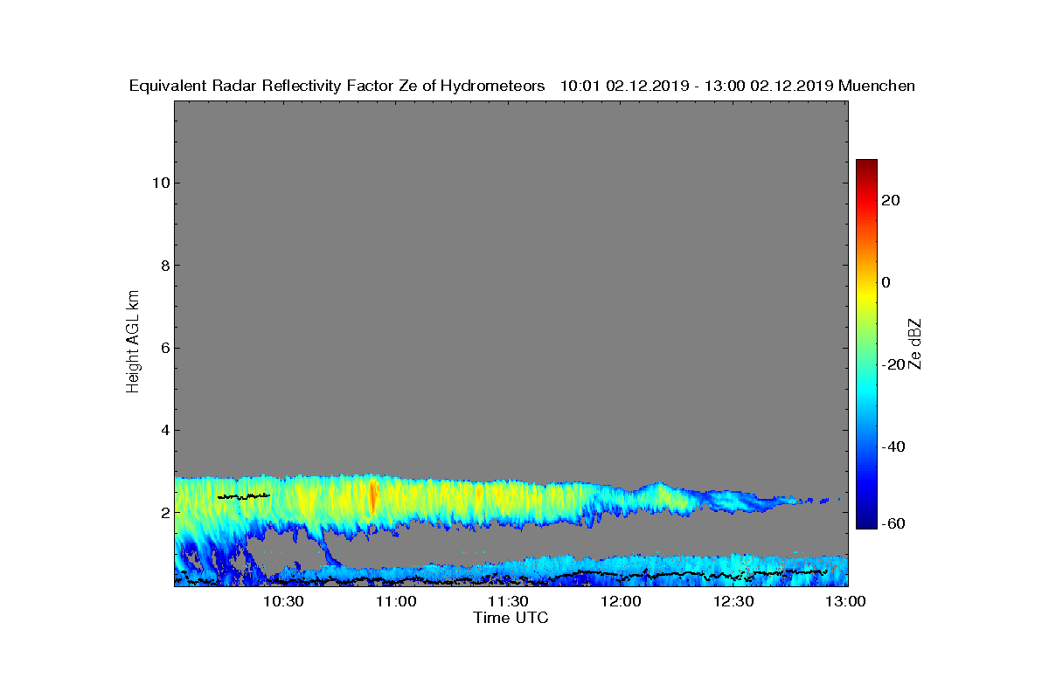
Task: Click the plot title text
Action: (x=522, y=86)
